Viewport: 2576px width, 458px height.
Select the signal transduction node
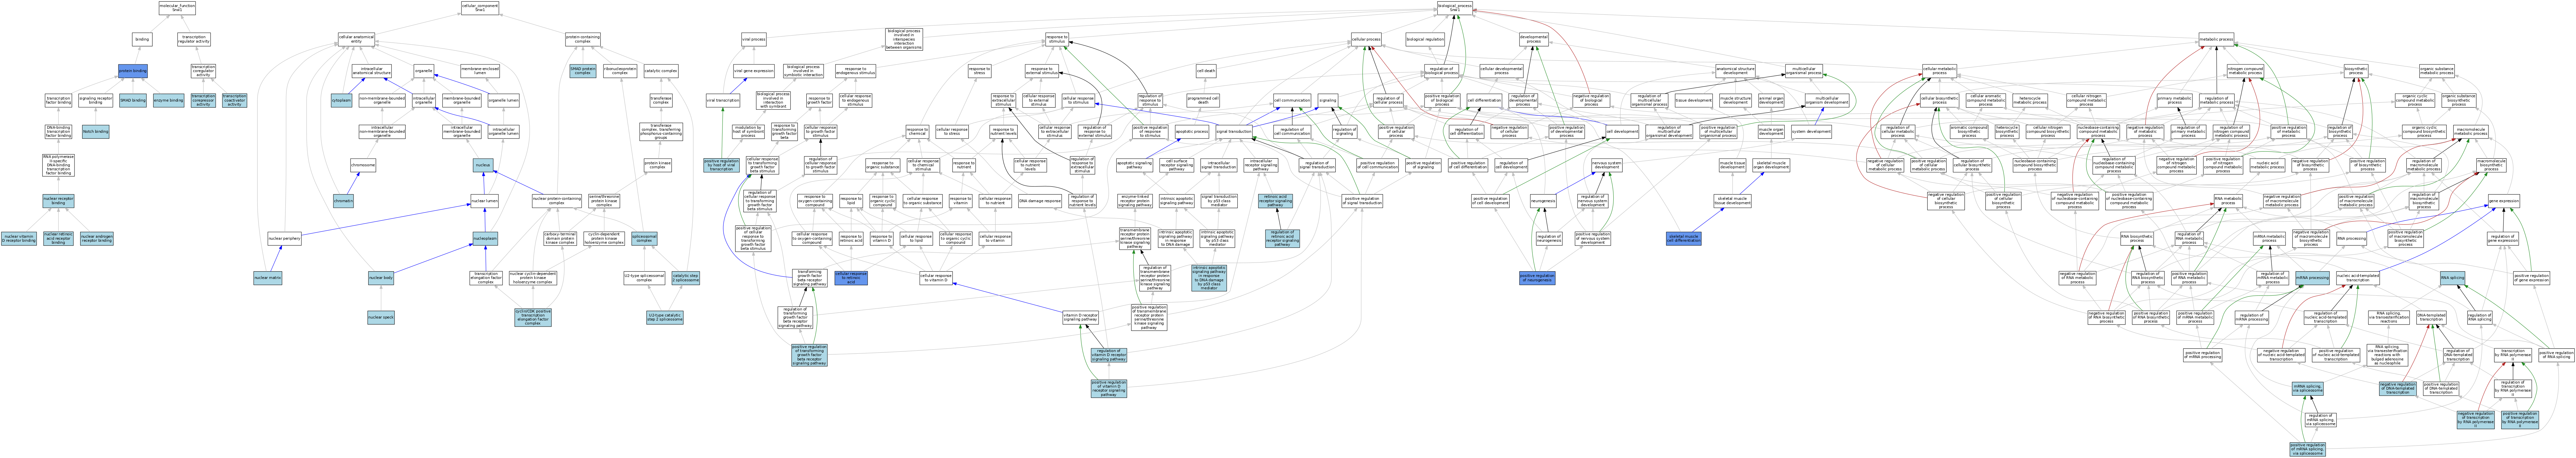point(1234,132)
